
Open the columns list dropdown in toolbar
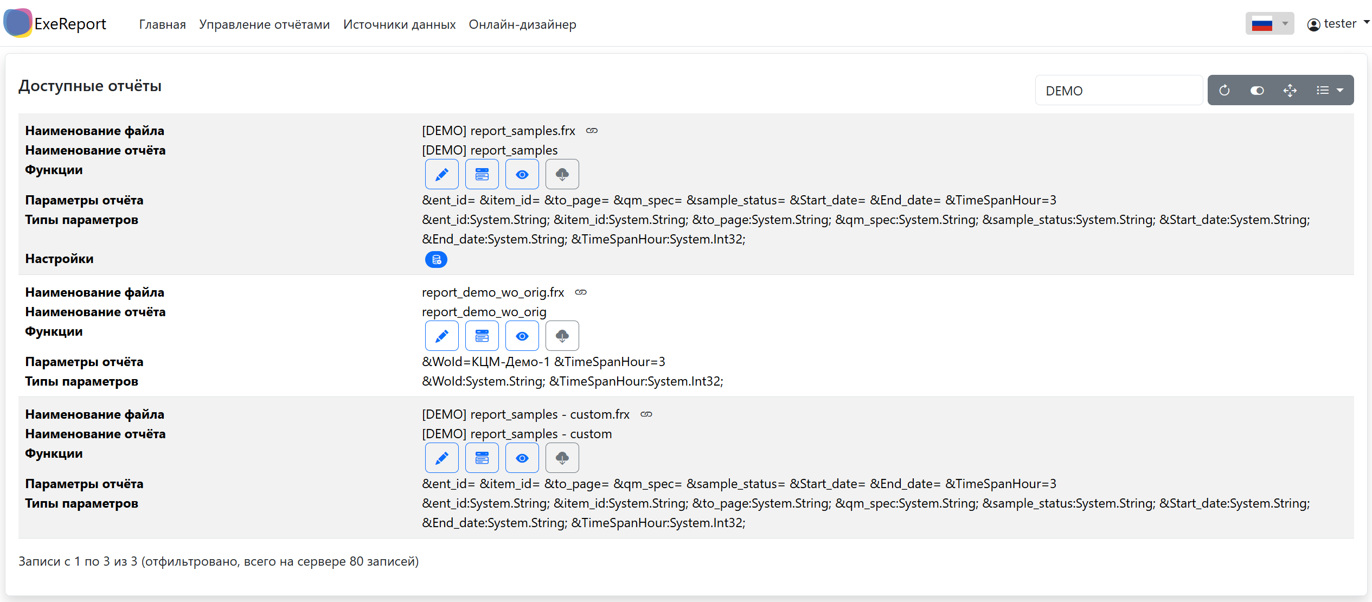tap(1329, 90)
